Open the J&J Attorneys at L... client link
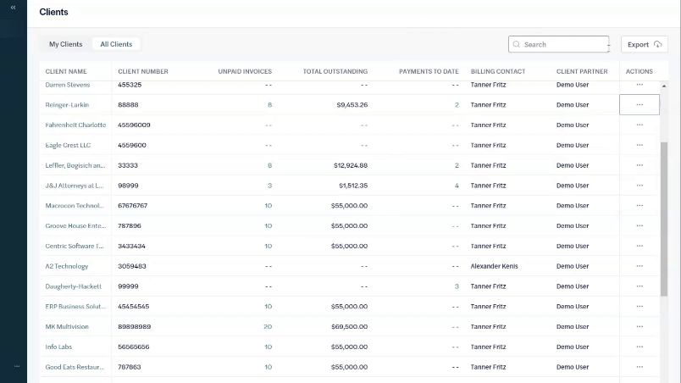 coord(75,186)
